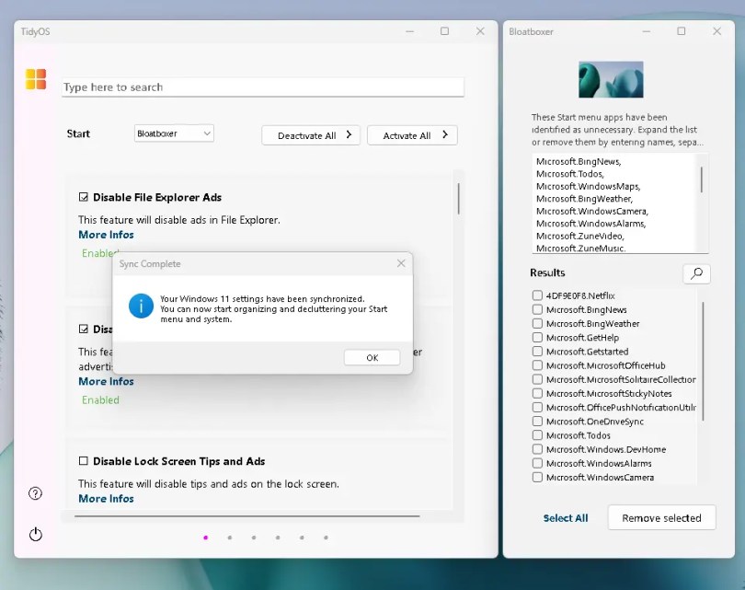The image size is (745, 590).
Task: Open More Infos under Disable File Explorer Ads
Action: (106, 235)
